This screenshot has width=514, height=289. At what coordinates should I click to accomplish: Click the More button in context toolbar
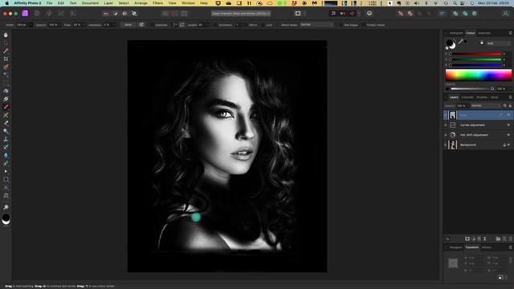[x=128, y=25]
